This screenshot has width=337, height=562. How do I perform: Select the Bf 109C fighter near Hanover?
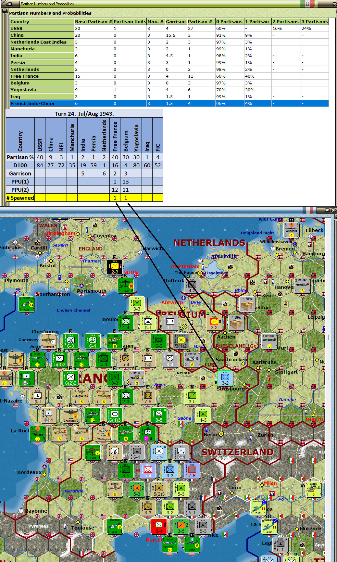pyautogui.click(x=302, y=286)
